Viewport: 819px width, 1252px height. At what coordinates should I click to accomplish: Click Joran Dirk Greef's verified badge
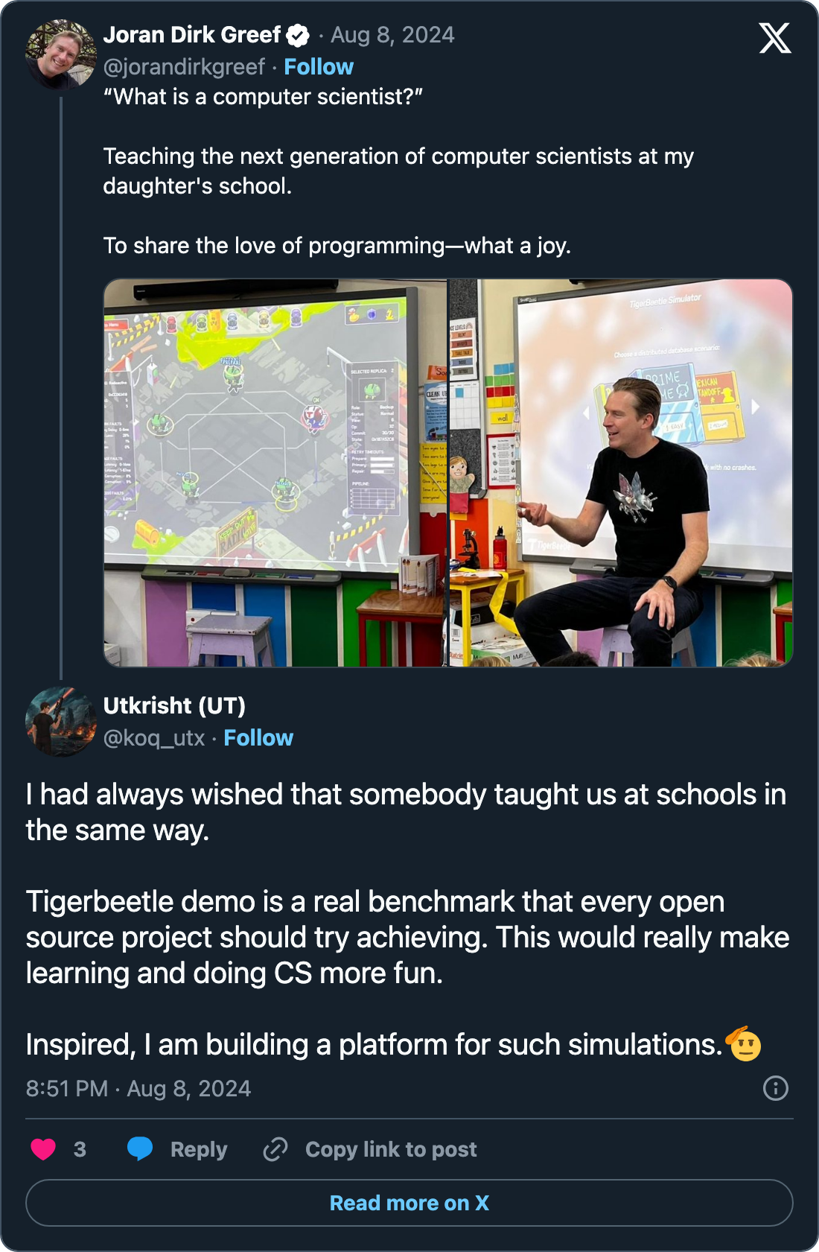tap(298, 35)
